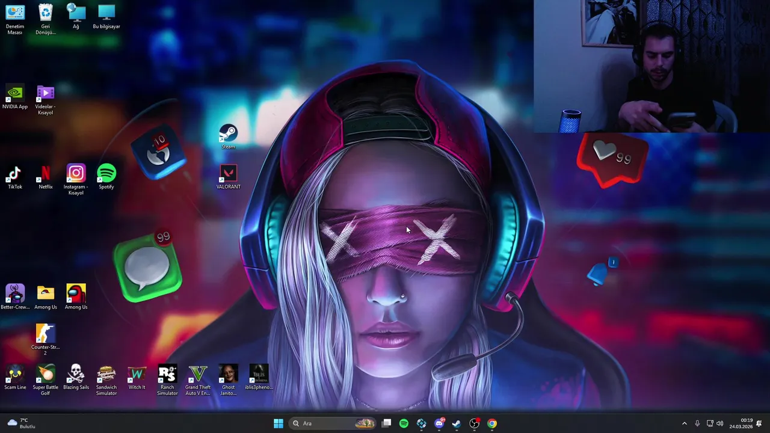Select the Bu bilgisayar desktop icon
Viewport: 770px width, 433px height.
106,16
